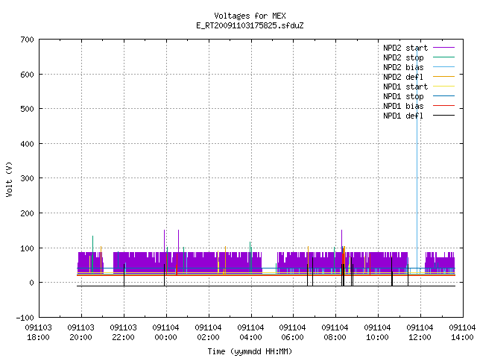477x358 pixels.
Task: Click the '091103 20:00' x-axis tick label
Action: click(x=81, y=333)
